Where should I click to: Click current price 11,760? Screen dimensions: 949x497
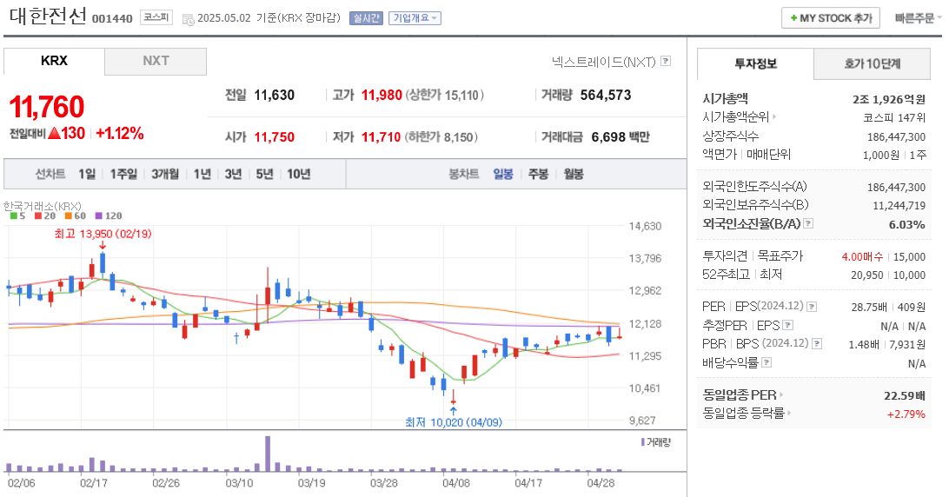[x=47, y=107]
